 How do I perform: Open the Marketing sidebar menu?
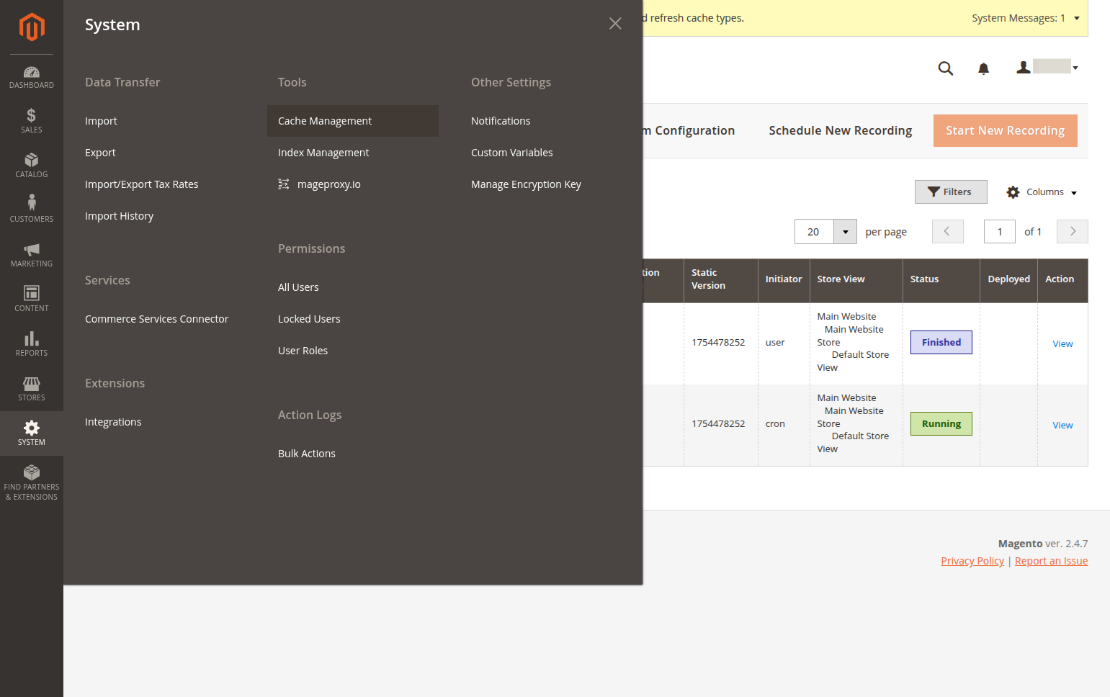pyautogui.click(x=32, y=255)
